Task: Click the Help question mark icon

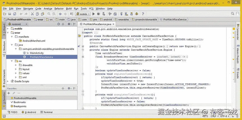Action: pyautogui.click(x=143, y=14)
